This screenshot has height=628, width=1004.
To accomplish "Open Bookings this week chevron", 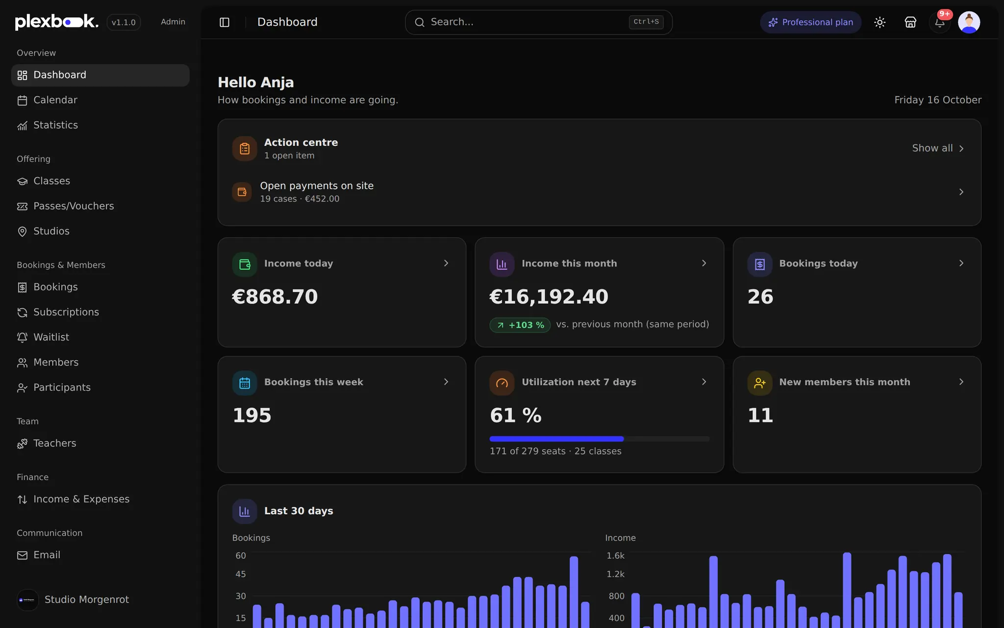I will pos(446,382).
